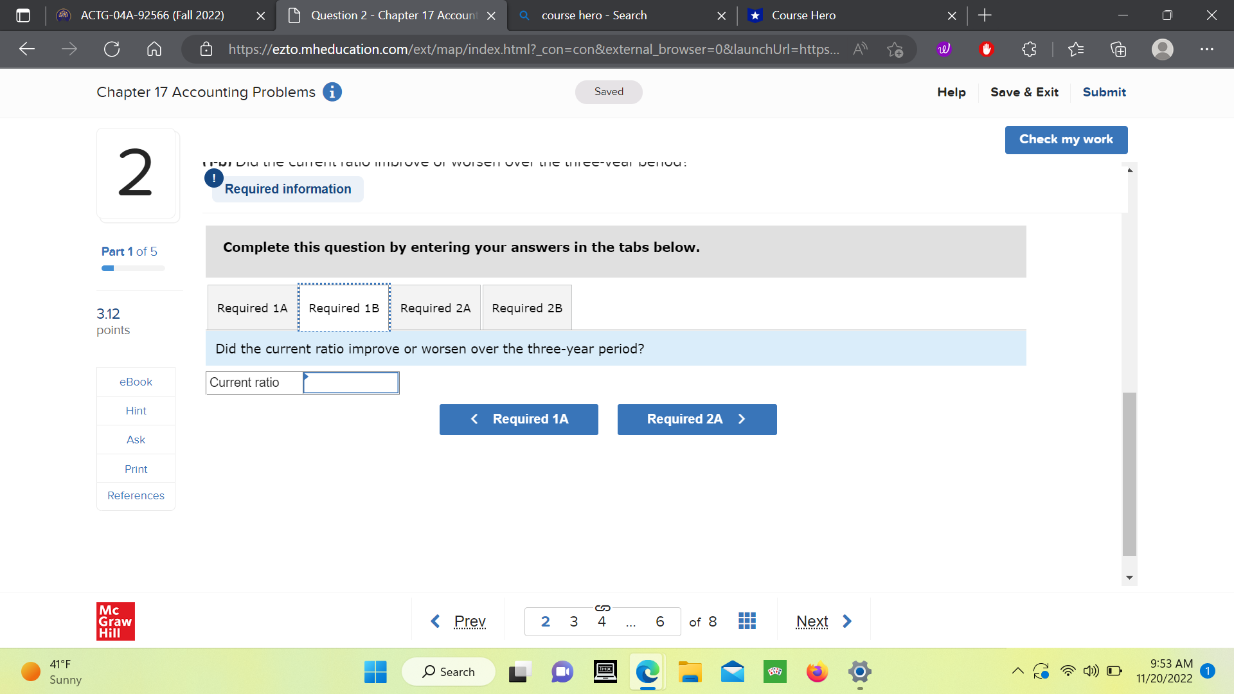The height and width of the screenshot is (694, 1234).
Task: Click the Current ratio answer input field
Action: (x=350, y=382)
